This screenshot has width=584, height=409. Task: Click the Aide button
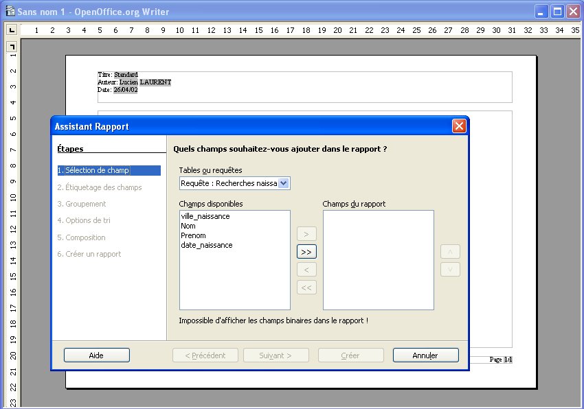click(x=97, y=355)
